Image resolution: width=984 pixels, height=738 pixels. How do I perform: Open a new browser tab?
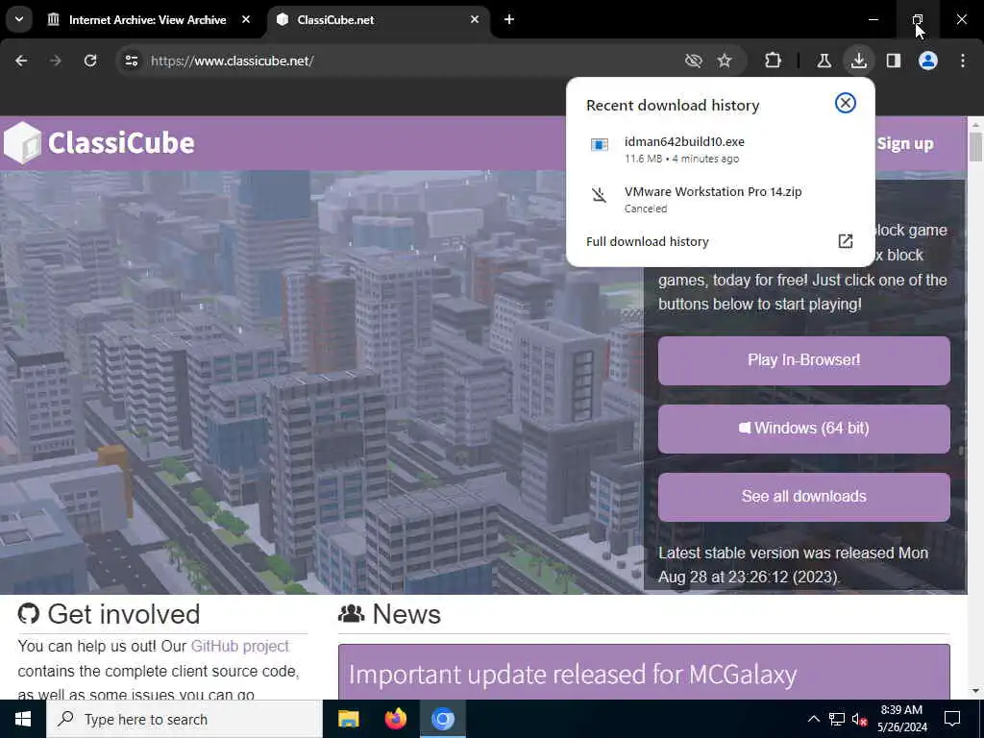coord(509,20)
